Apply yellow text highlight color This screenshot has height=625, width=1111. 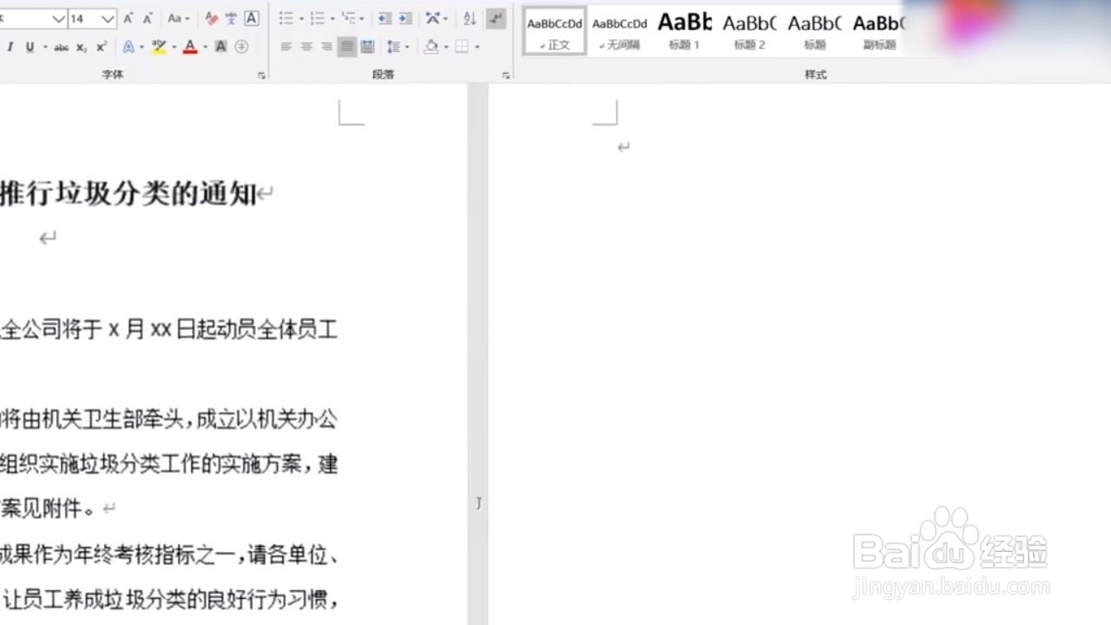159,47
